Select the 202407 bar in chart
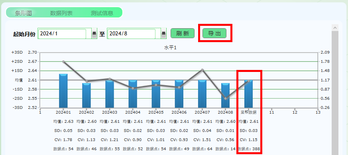 tap(202, 94)
